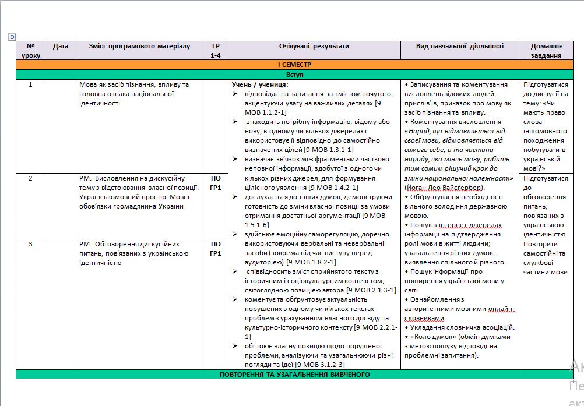Click the 'Вид навчальної діяльності' header
Screen dimensions: 584x406
click(x=460, y=51)
